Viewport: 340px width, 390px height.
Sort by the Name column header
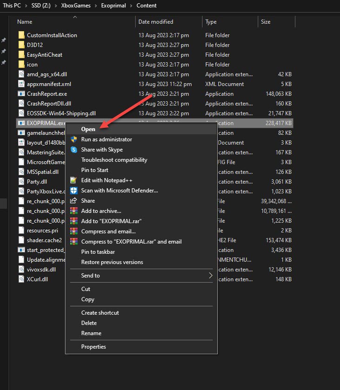tap(75, 22)
